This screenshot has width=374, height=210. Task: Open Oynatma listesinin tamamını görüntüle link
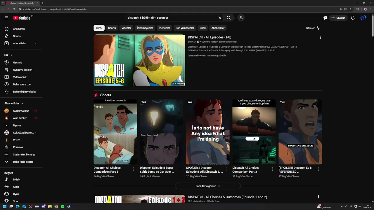pos(207,56)
